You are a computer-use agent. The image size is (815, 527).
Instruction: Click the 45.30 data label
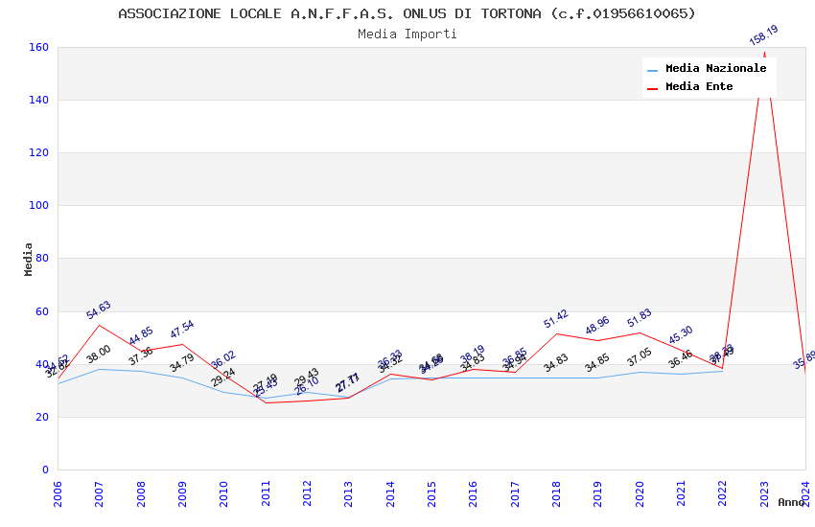pyautogui.click(x=681, y=335)
